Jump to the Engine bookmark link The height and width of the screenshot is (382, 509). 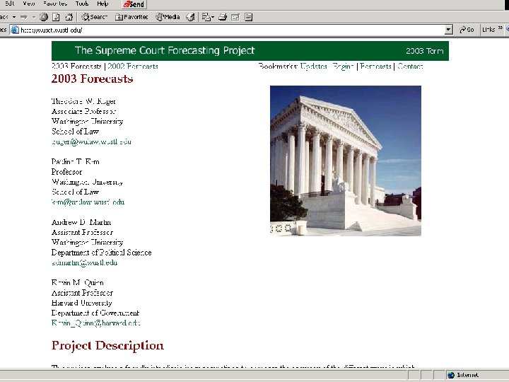click(x=343, y=66)
